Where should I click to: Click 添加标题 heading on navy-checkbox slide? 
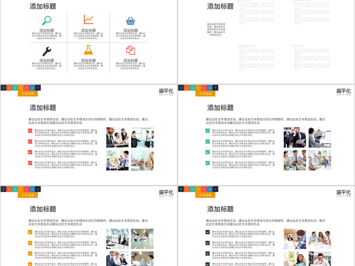pos(220,209)
